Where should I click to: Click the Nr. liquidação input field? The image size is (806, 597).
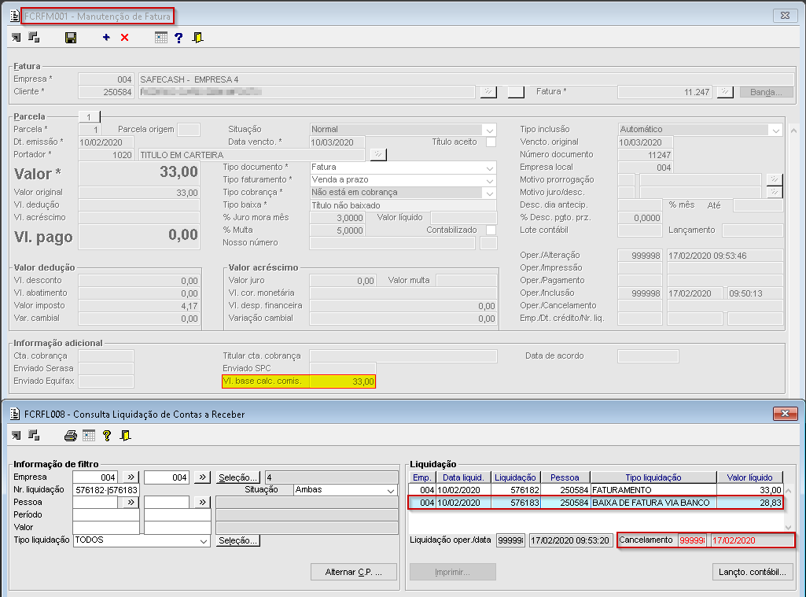[106, 490]
